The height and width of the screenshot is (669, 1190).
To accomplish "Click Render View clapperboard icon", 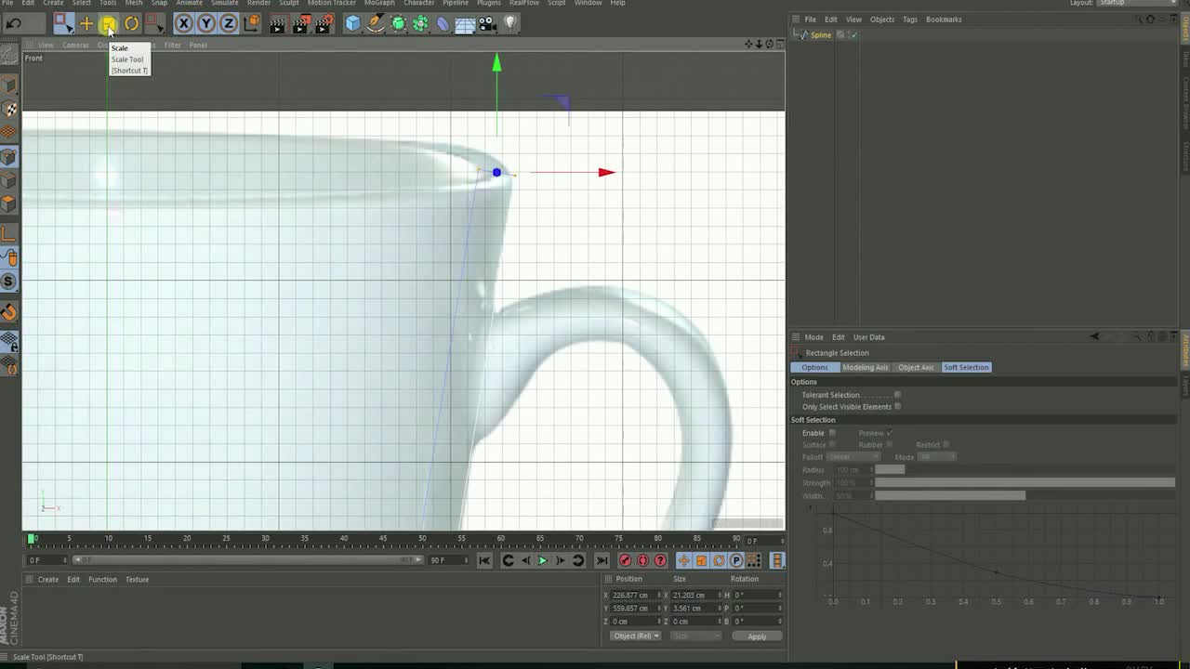I will tap(277, 23).
